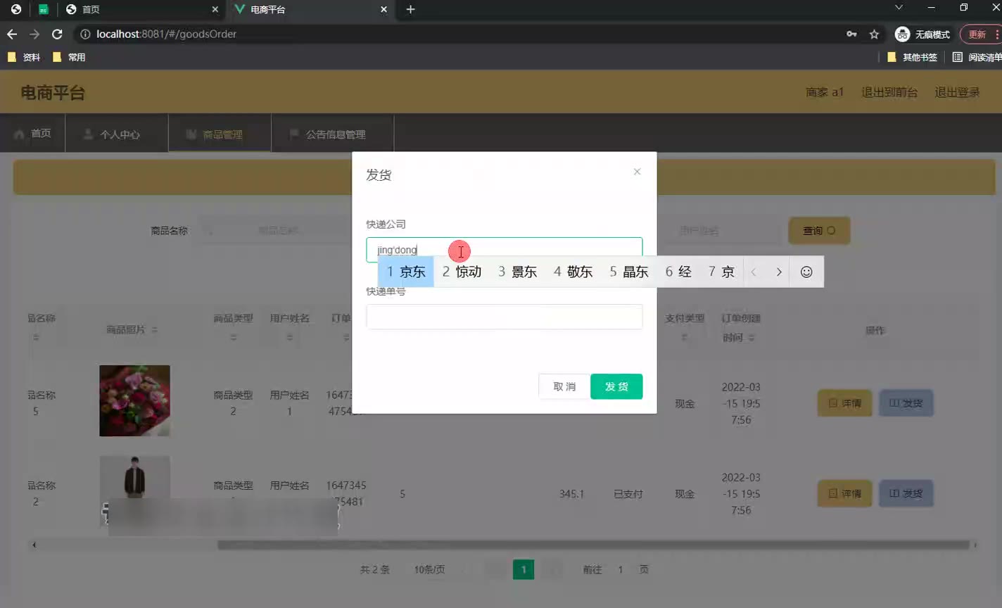
Task: Click the 快递单号 input field
Action: point(504,317)
